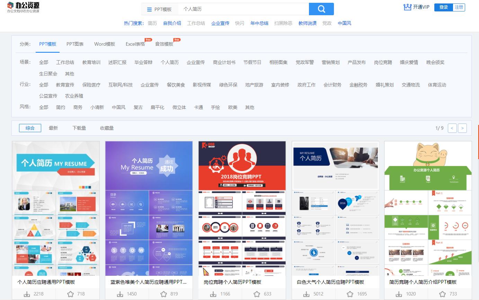479x300 pixels.
Task: Click the hamburger icon beside PPT模板 search selector
Action: tap(150, 9)
